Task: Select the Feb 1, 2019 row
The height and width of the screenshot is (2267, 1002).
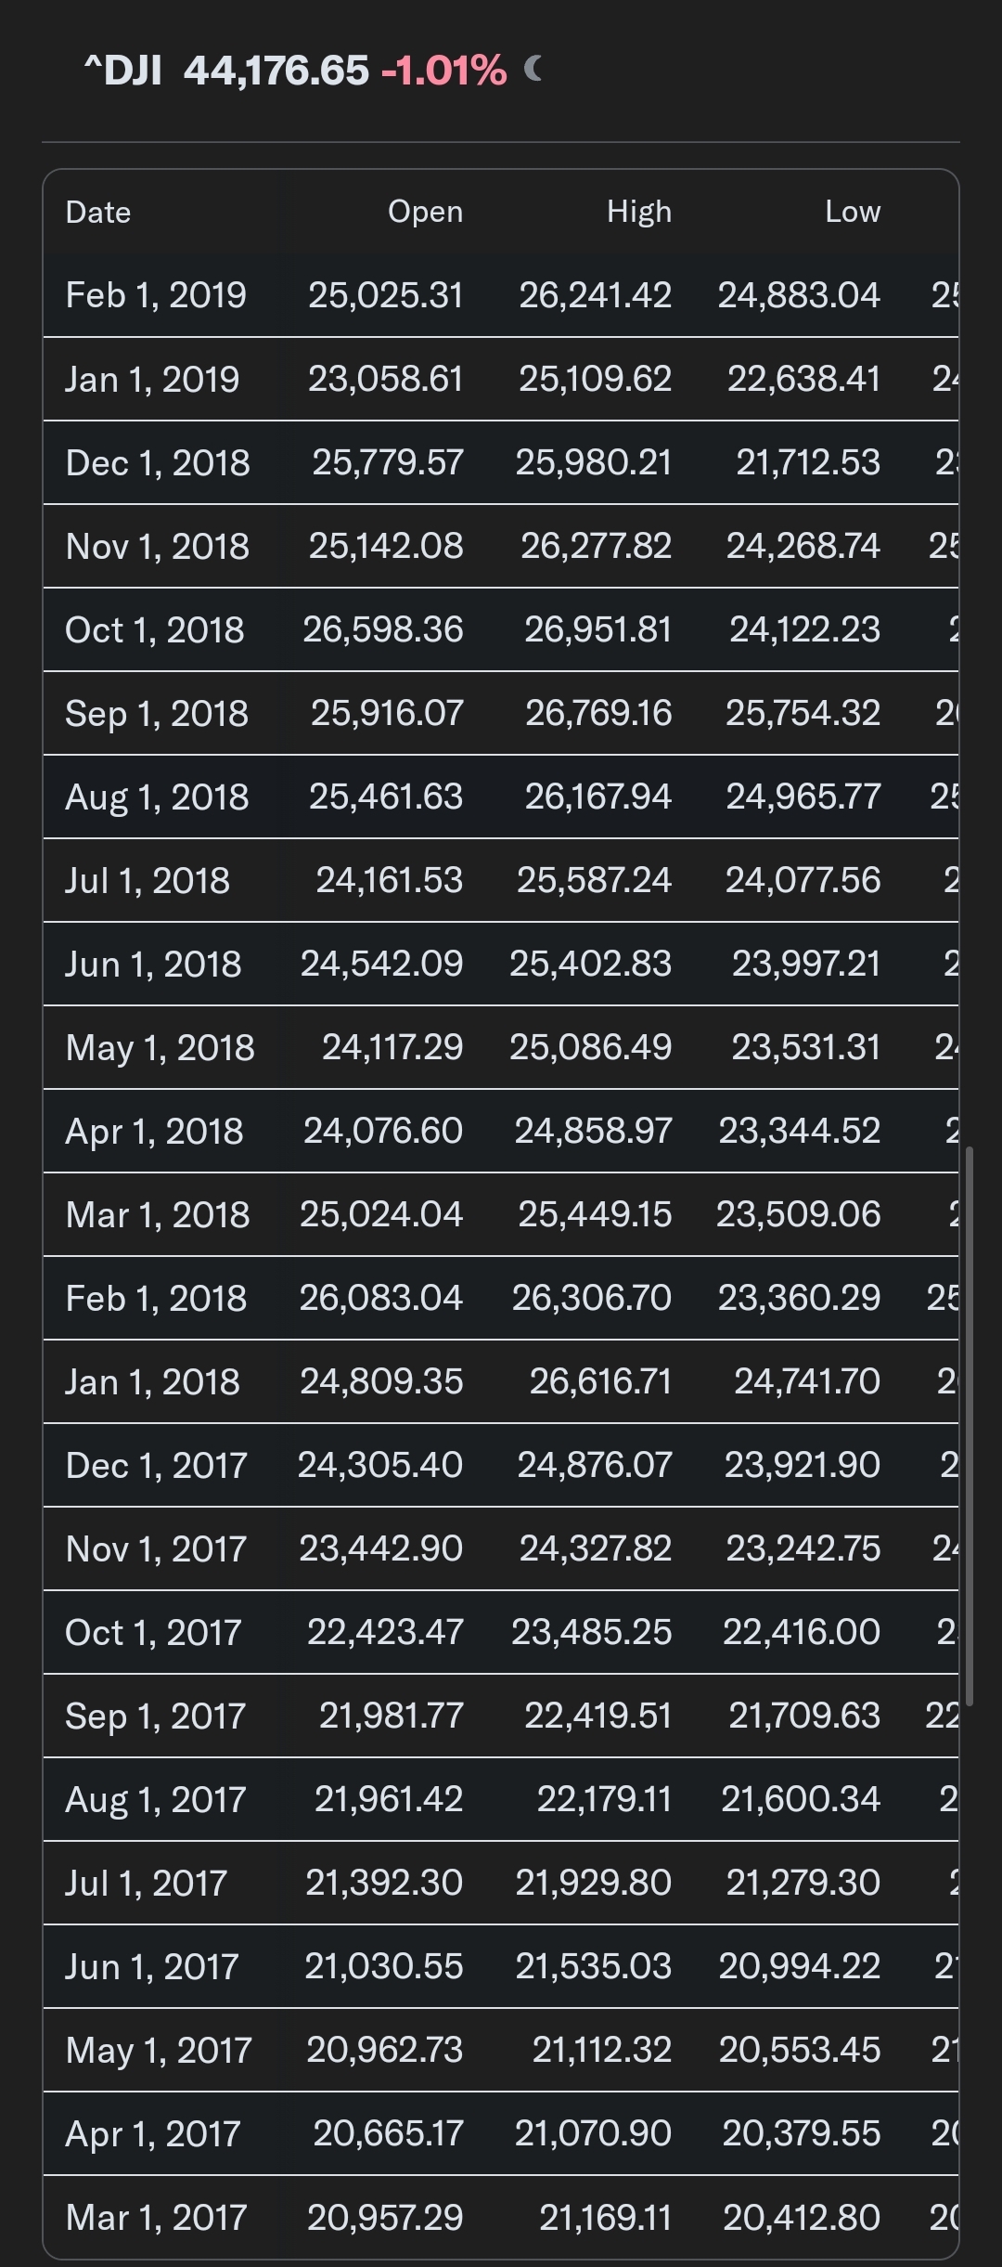Action: (x=501, y=295)
